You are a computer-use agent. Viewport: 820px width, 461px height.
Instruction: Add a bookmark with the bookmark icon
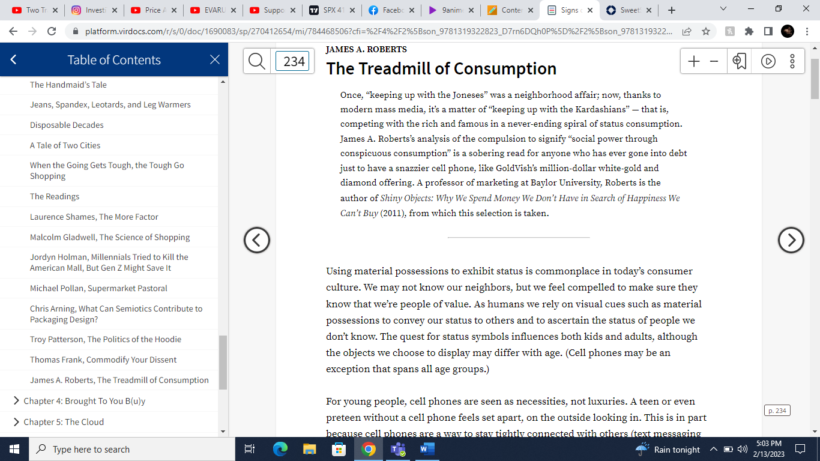(740, 61)
